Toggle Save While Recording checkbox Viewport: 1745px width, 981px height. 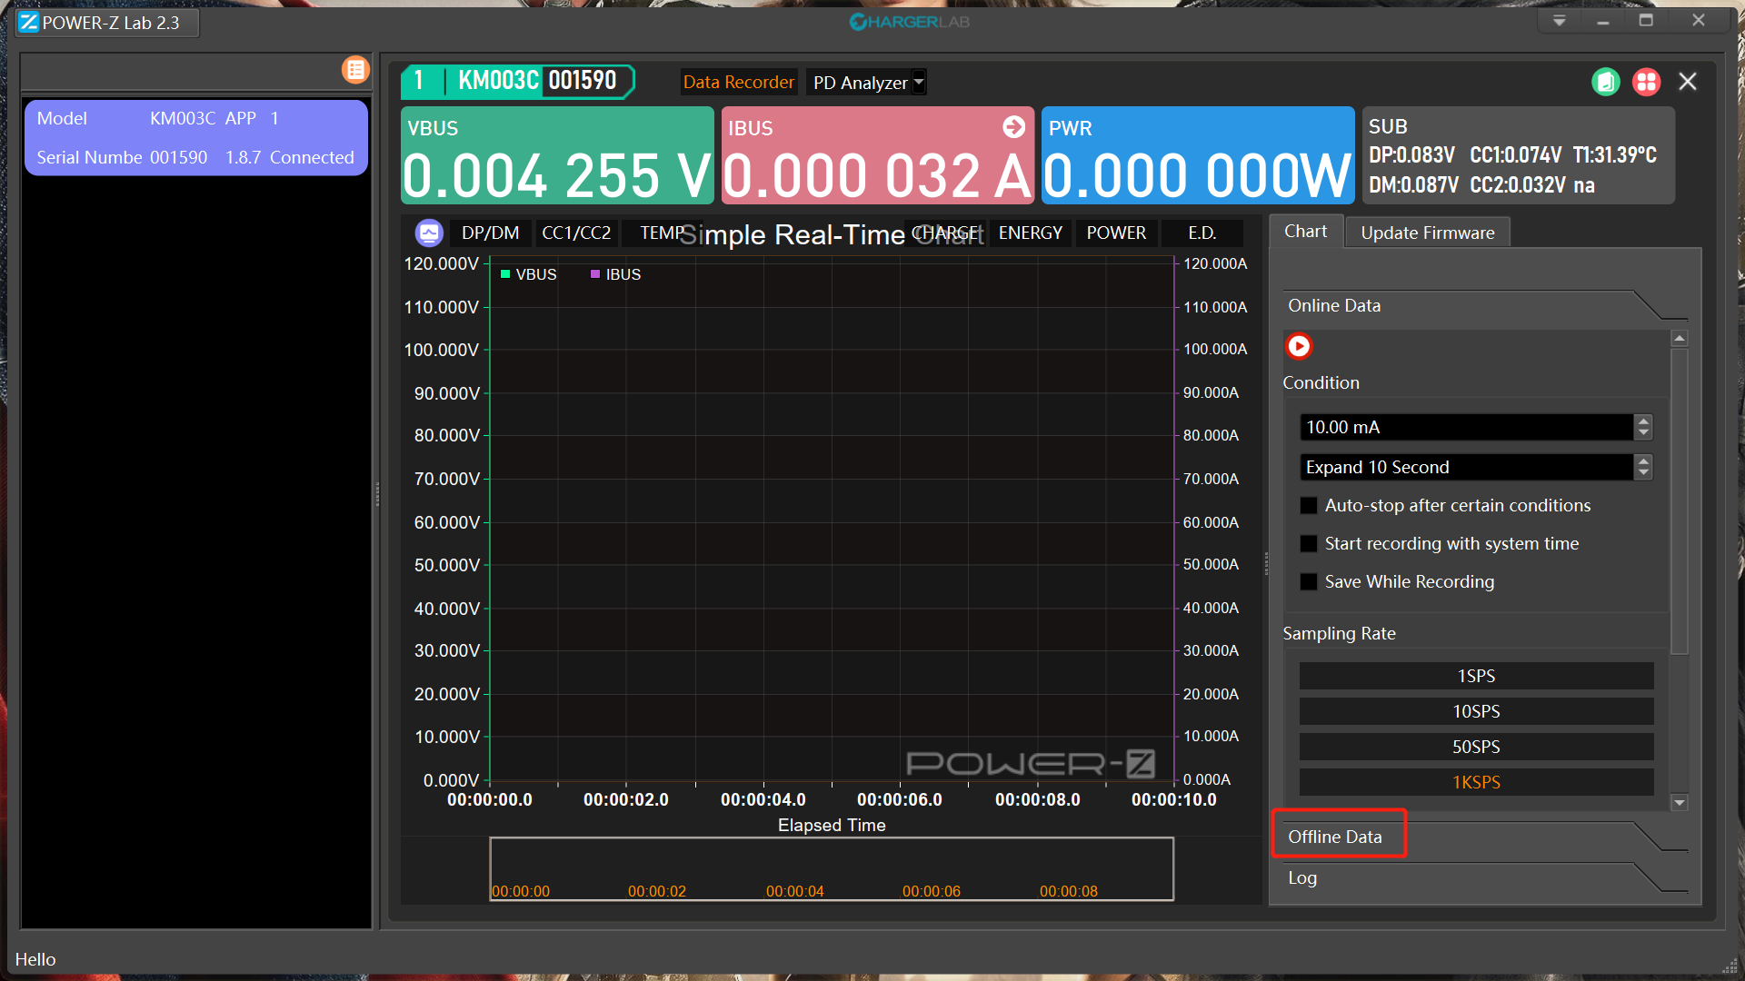click(1309, 582)
